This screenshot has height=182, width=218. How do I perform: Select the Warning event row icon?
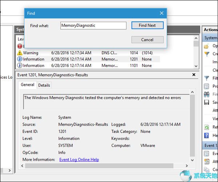click(20, 53)
